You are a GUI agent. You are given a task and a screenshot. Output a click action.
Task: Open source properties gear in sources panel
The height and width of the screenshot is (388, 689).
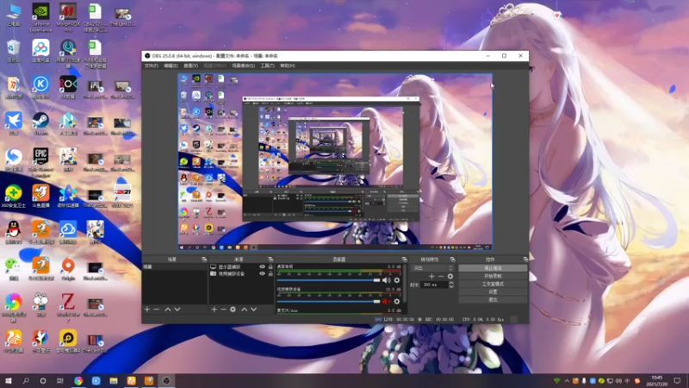pos(233,310)
